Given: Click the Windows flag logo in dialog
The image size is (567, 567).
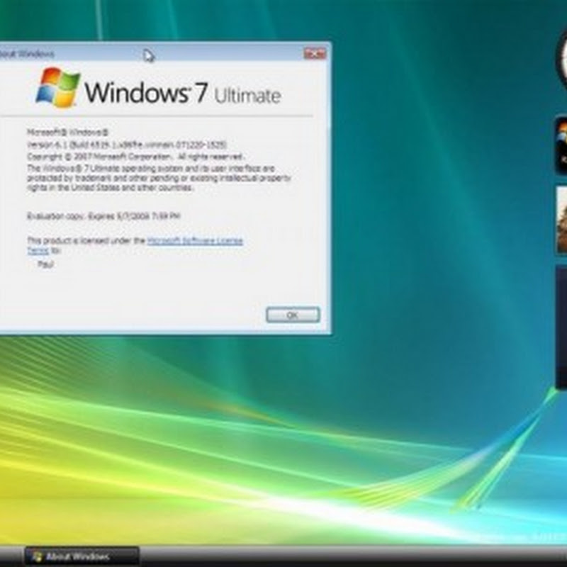Looking at the screenshot, I should click(58, 87).
